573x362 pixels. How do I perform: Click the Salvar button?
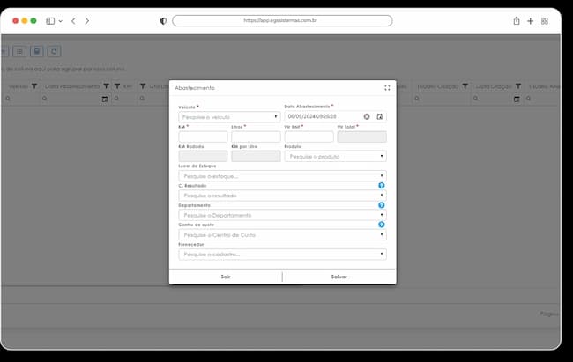[x=339, y=277]
